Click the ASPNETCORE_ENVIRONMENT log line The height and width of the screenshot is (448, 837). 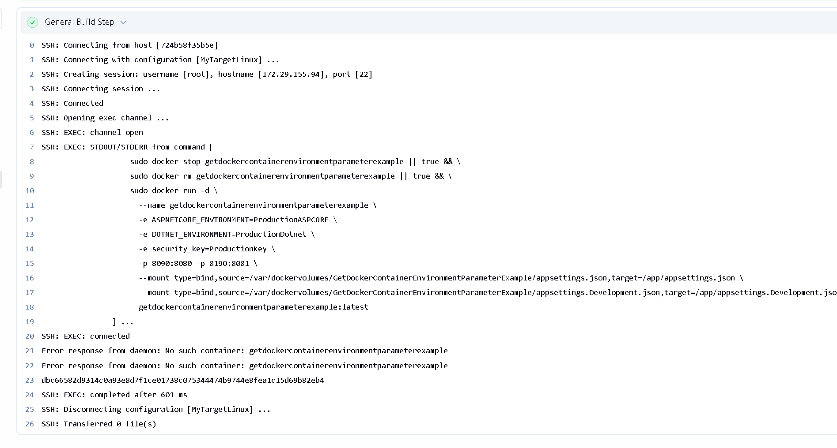pyautogui.click(x=237, y=220)
